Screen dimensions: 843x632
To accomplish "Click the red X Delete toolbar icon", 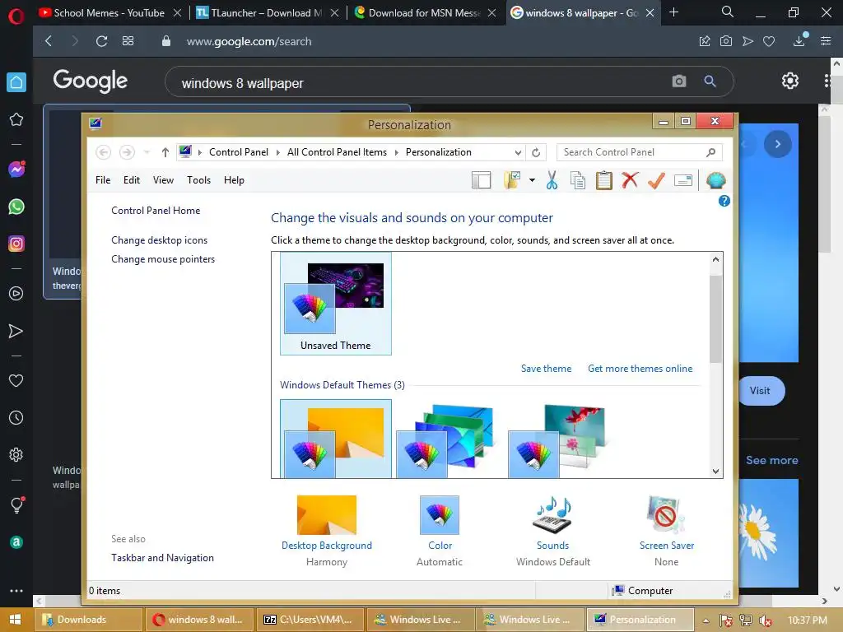I will tap(630, 180).
